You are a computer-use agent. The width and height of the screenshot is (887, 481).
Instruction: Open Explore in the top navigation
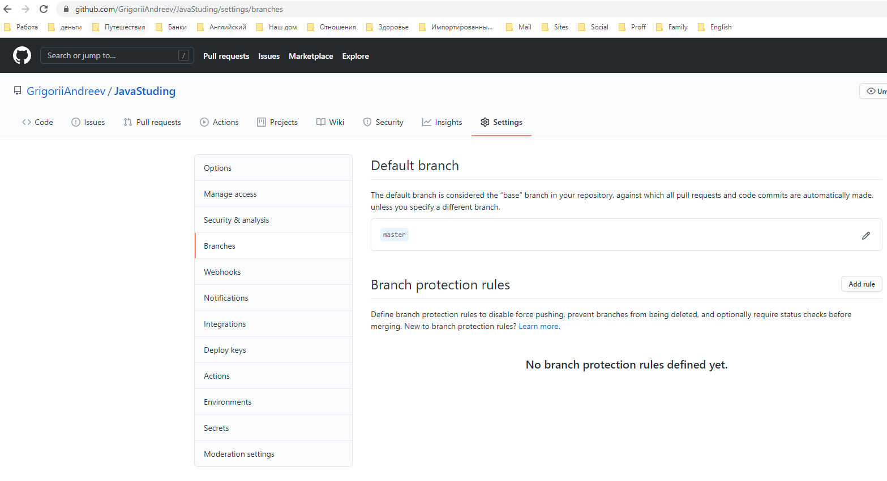click(x=355, y=55)
